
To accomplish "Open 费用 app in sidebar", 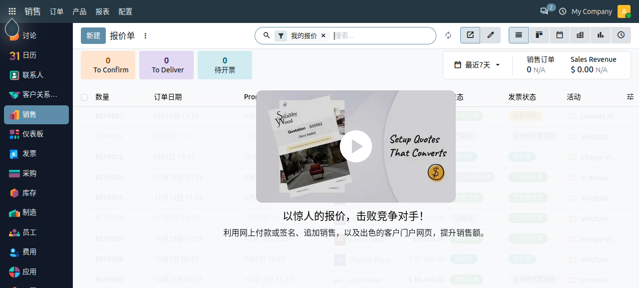I will point(36,252).
